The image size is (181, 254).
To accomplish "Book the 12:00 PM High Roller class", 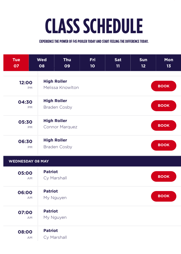I will tap(163, 86).
